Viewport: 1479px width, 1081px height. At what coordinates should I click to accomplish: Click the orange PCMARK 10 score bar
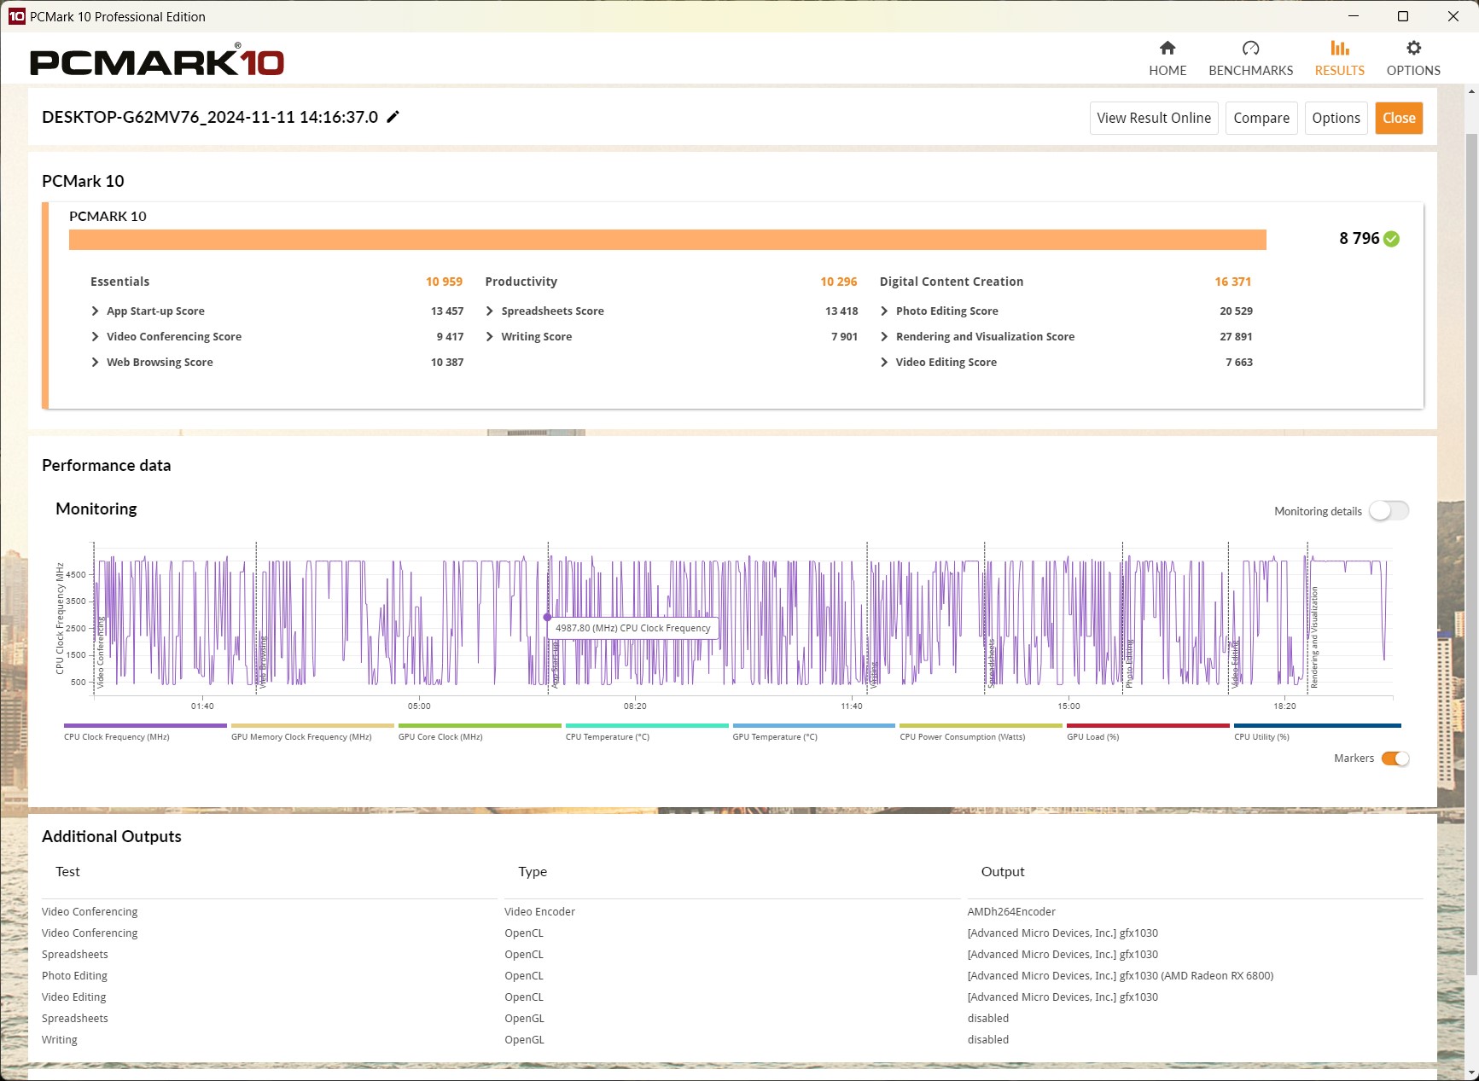(667, 240)
